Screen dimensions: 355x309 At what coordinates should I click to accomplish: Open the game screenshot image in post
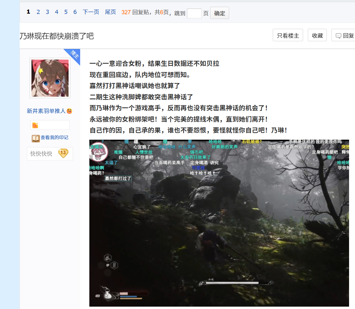click(x=219, y=223)
